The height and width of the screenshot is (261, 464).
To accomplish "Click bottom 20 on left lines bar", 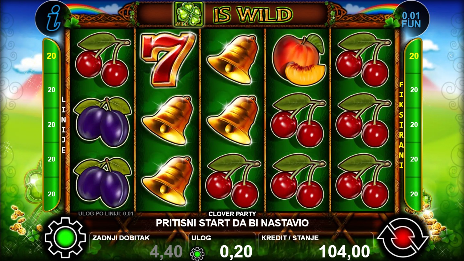I will (51, 194).
